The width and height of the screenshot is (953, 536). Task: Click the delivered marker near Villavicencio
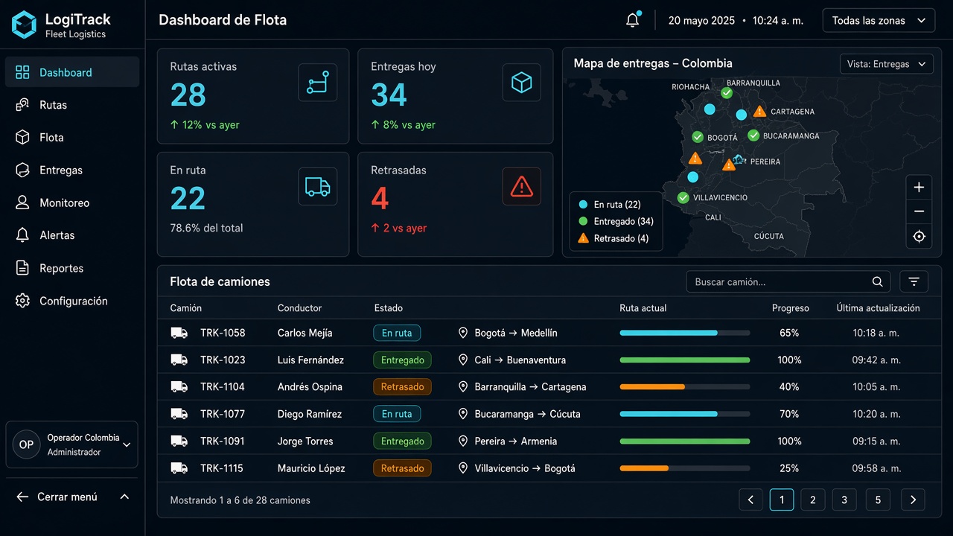tap(683, 197)
